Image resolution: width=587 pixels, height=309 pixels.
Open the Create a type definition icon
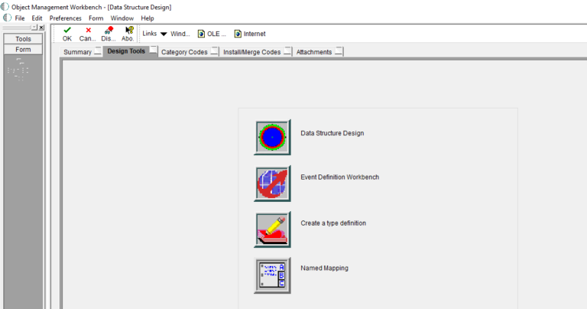[x=272, y=229]
